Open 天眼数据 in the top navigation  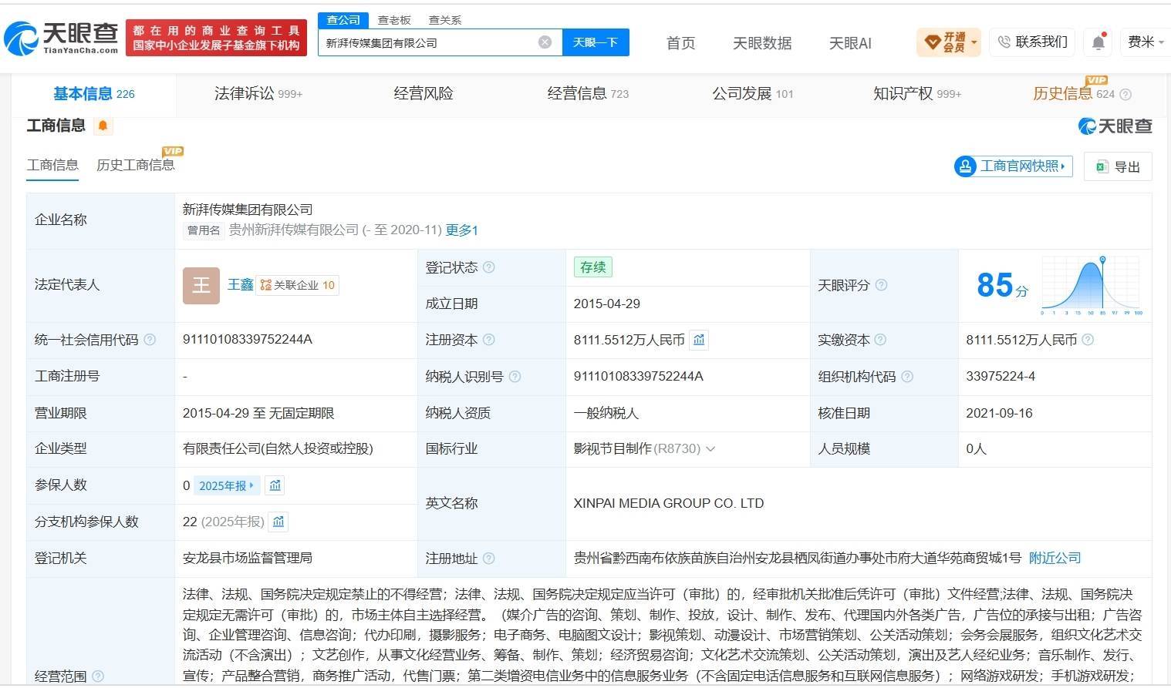pyautogui.click(x=762, y=43)
